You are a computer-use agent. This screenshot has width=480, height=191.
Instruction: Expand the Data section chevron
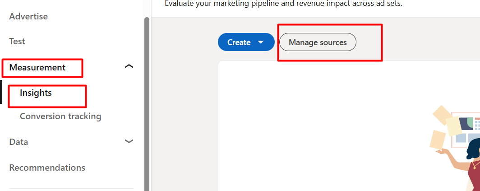point(129,141)
